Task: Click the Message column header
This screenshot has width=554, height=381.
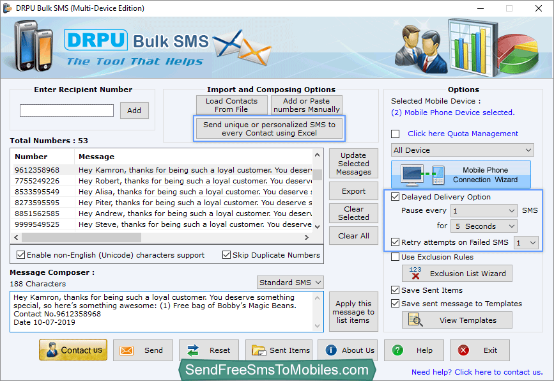Action: [193, 157]
